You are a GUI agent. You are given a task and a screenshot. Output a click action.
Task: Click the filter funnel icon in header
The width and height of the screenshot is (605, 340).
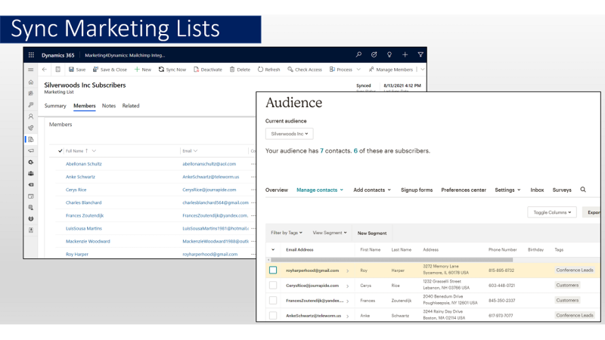tap(420, 55)
